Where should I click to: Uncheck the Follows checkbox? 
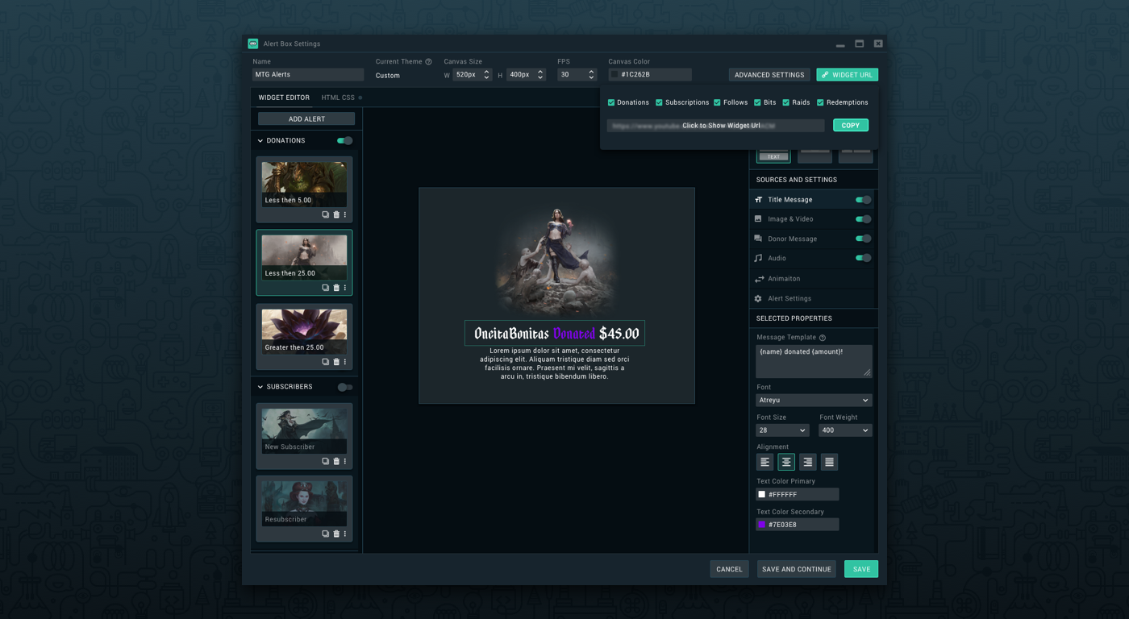(x=717, y=102)
